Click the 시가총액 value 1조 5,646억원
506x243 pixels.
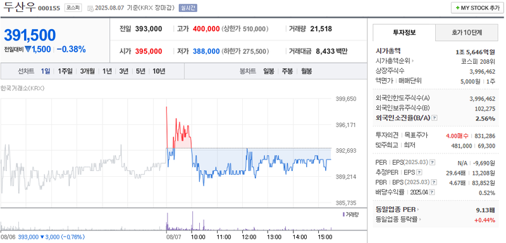[x=475, y=52]
